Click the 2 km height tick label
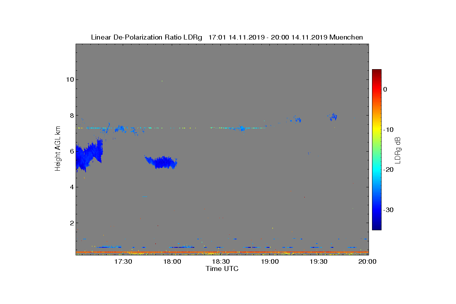Screen dimensions: 456x304 71,223
